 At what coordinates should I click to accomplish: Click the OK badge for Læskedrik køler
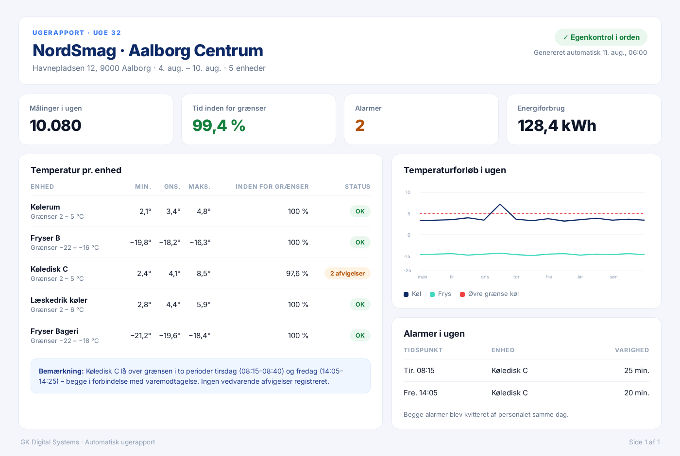pos(360,305)
